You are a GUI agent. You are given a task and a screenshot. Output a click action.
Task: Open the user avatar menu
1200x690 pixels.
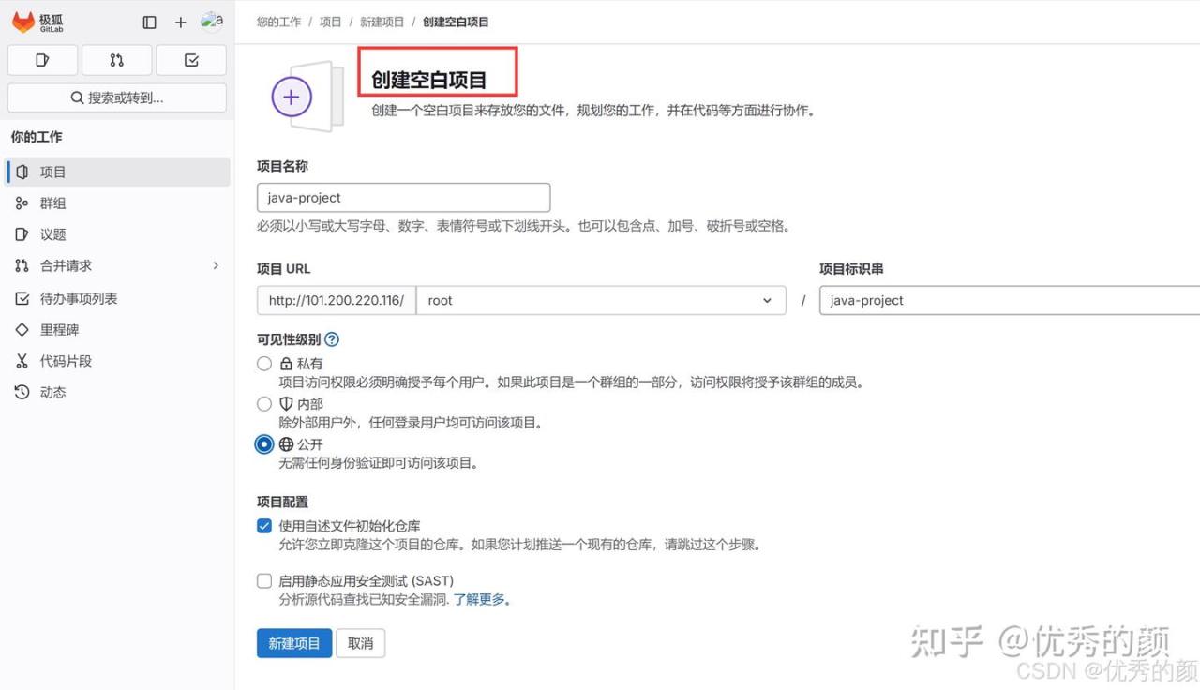coord(212,22)
